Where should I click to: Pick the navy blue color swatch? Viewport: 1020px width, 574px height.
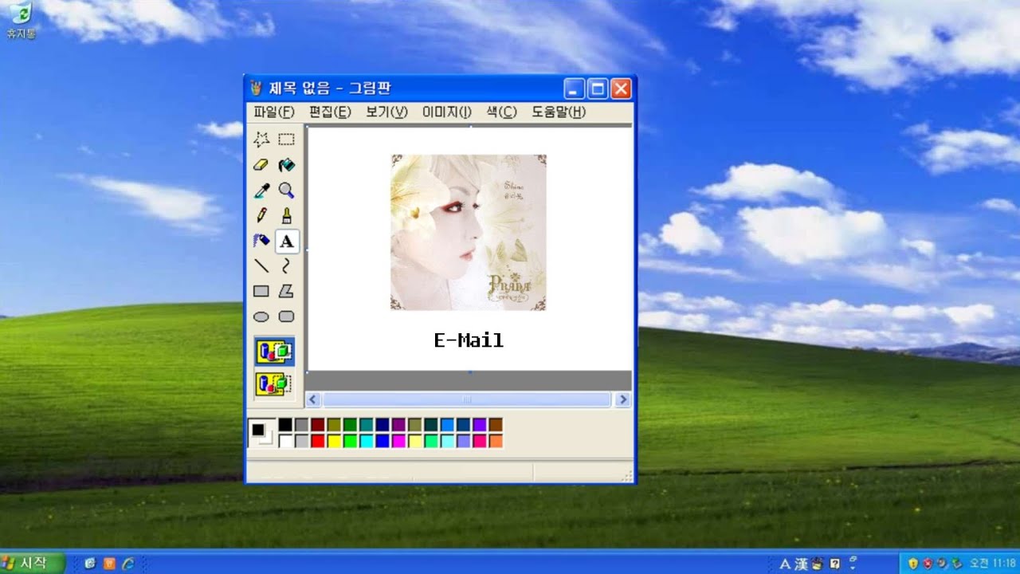point(382,425)
